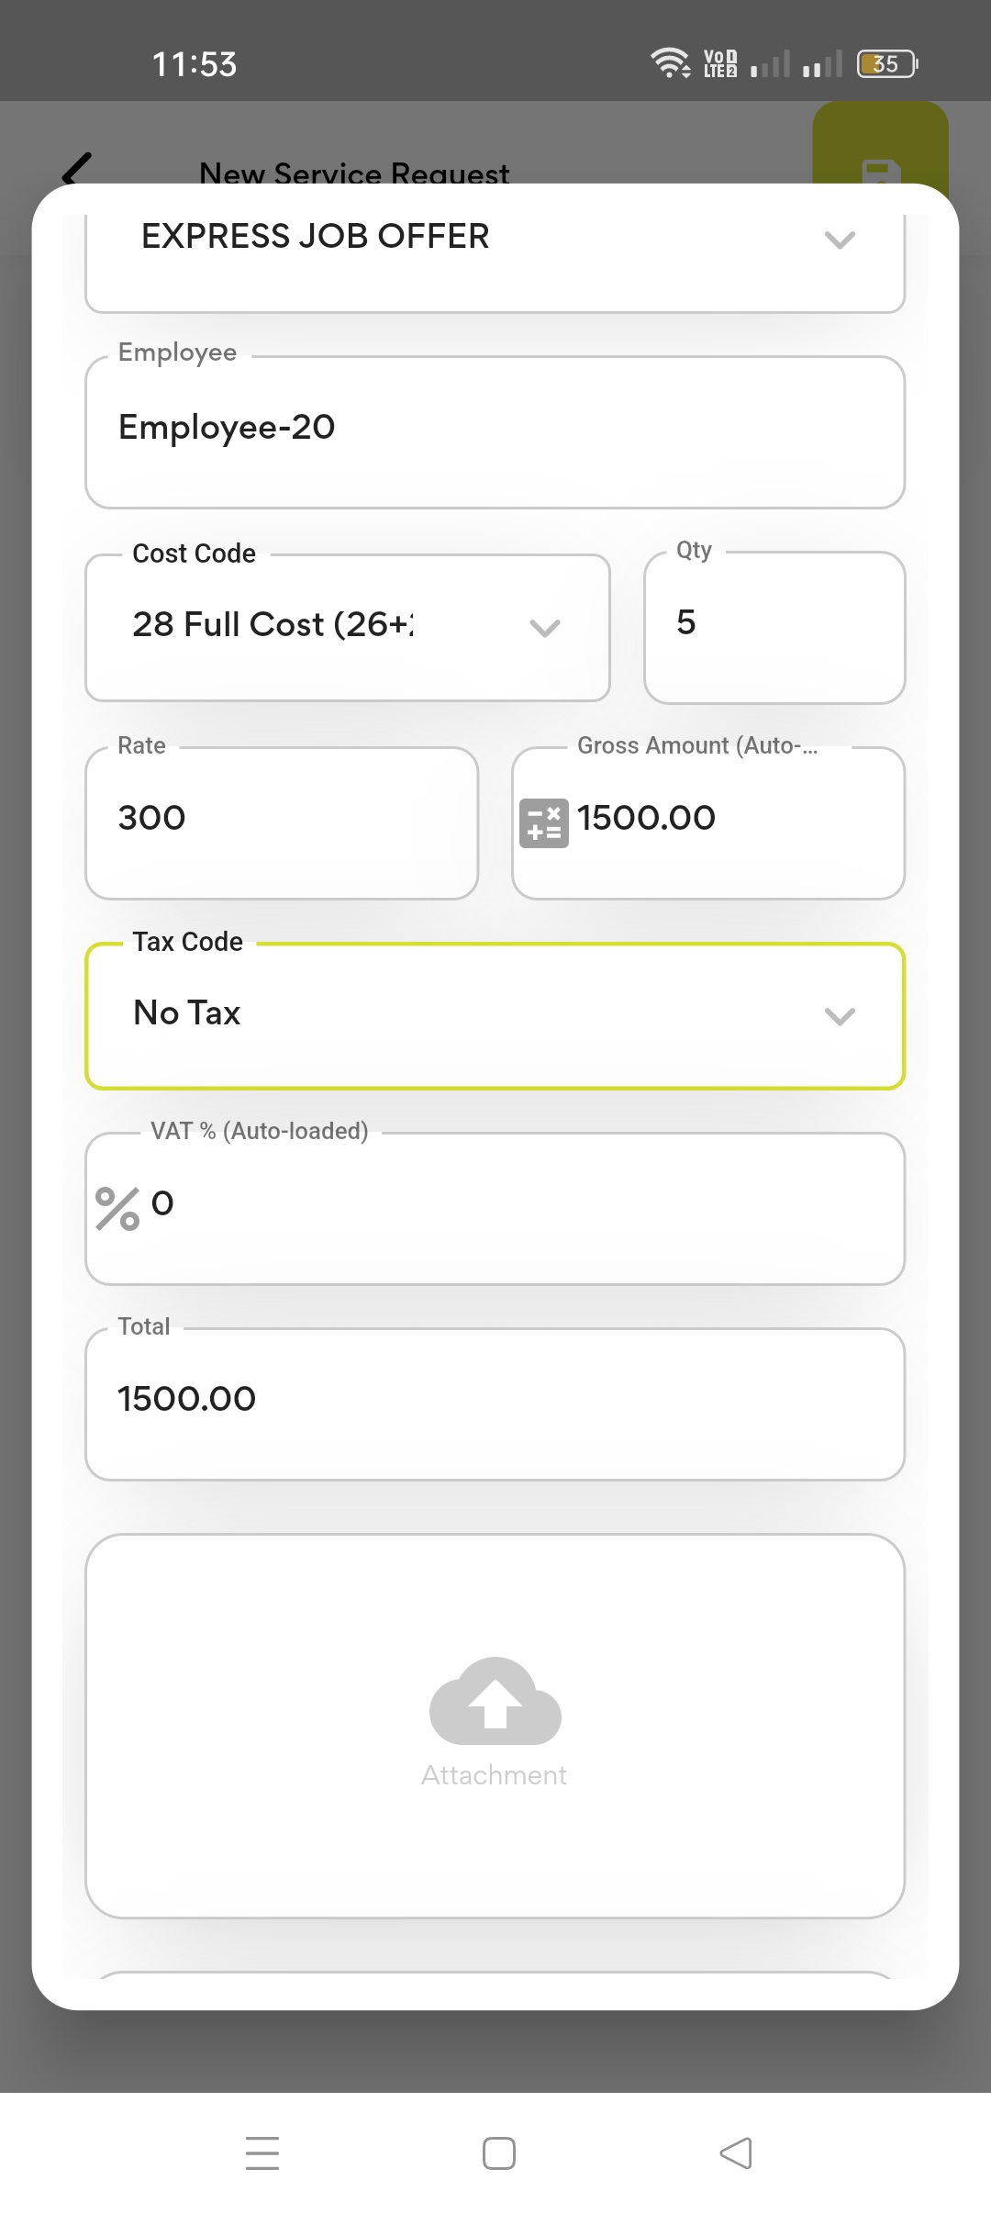This screenshot has width=991, height=2214.
Task: Tap the Attachment label text
Action: [494, 1775]
